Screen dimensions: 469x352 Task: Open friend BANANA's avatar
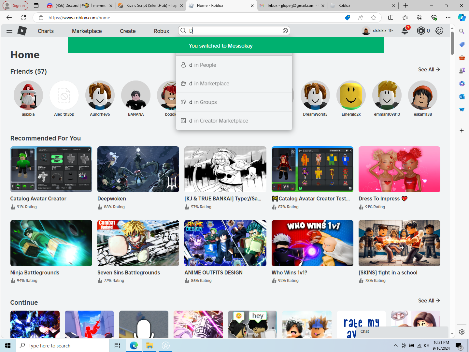[136, 95]
